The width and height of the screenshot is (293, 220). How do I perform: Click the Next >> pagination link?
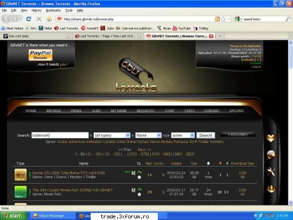[x=144, y=149]
